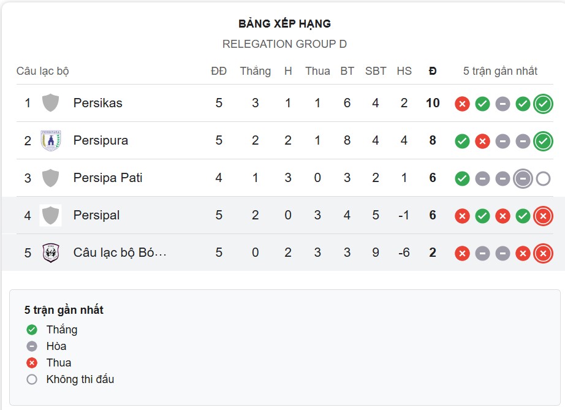Select the fifth-place club's crest logo
565x410 pixels.
[x=52, y=252]
